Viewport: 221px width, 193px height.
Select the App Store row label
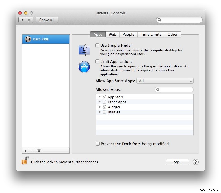pyautogui.click(x=116, y=97)
